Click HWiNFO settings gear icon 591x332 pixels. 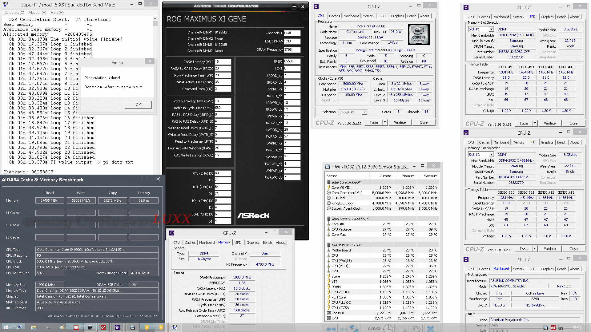pos(416,328)
